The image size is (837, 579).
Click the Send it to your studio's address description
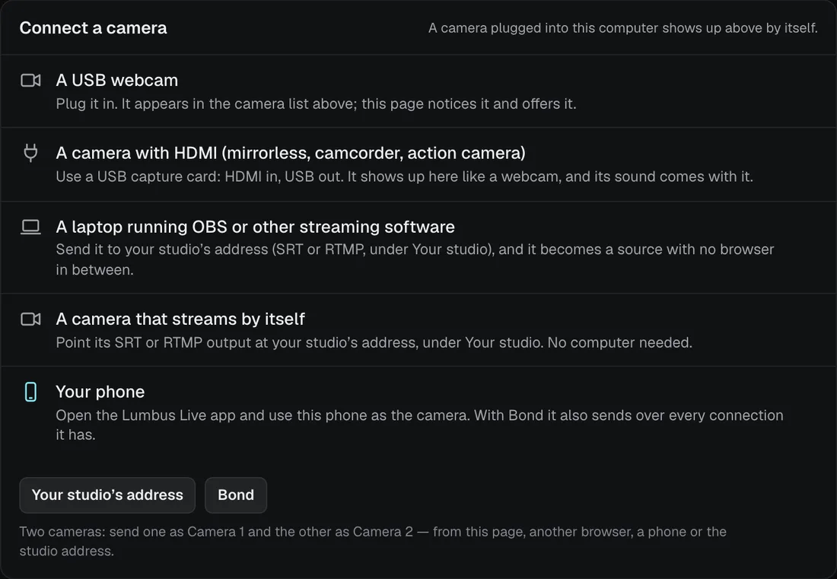click(x=415, y=259)
